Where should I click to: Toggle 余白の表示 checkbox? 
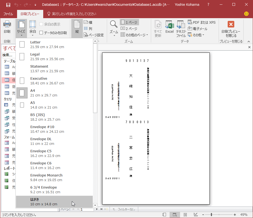pyautogui.click(x=50, y=24)
